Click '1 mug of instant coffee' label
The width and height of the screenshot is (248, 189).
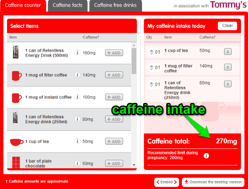point(48,97)
